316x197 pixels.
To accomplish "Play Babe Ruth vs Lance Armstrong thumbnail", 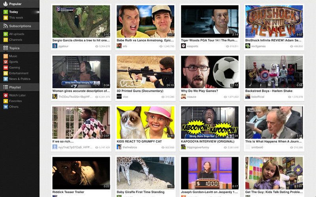I will (x=145, y=21).
